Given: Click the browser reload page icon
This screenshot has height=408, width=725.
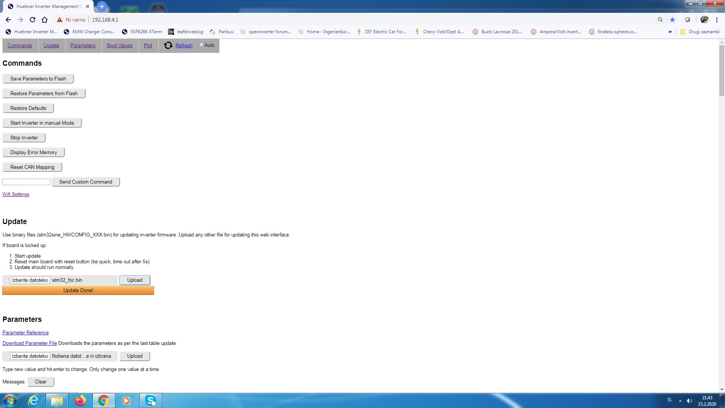Looking at the screenshot, I should click(32, 20).
